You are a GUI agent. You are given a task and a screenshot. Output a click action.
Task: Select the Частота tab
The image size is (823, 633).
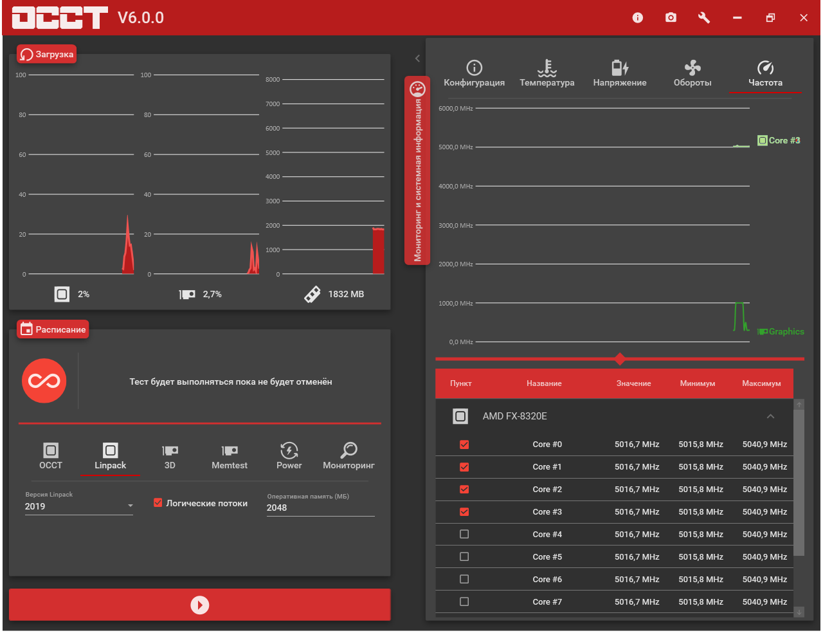click(765, 73)
